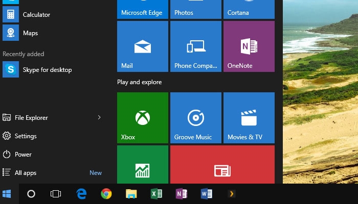The width and height of the screenshot is (358, 204).
Task: Launch Edge from the taskbar
Action: click(x=81, y=194)
